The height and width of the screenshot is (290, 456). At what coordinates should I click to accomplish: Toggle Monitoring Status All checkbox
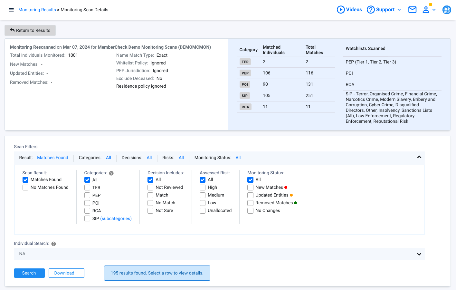[x=251, y=180]
